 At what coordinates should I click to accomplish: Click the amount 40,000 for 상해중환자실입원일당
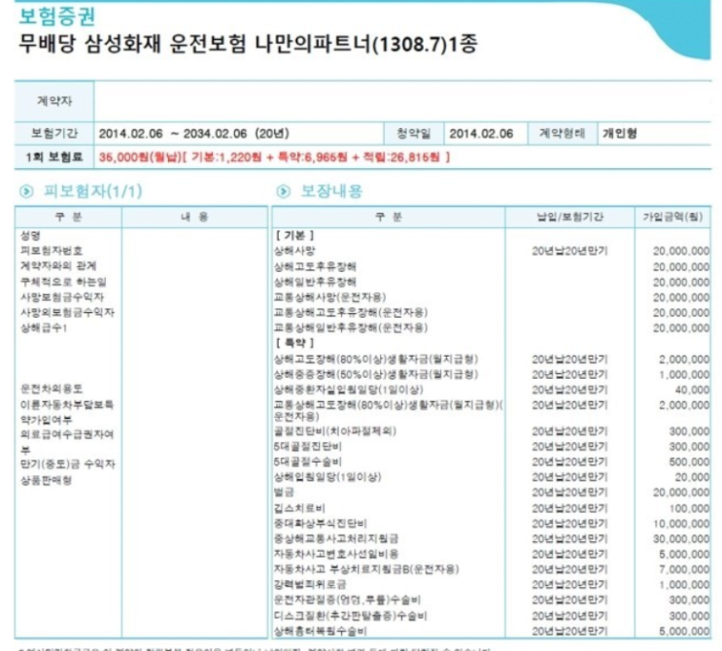[692, 390]
